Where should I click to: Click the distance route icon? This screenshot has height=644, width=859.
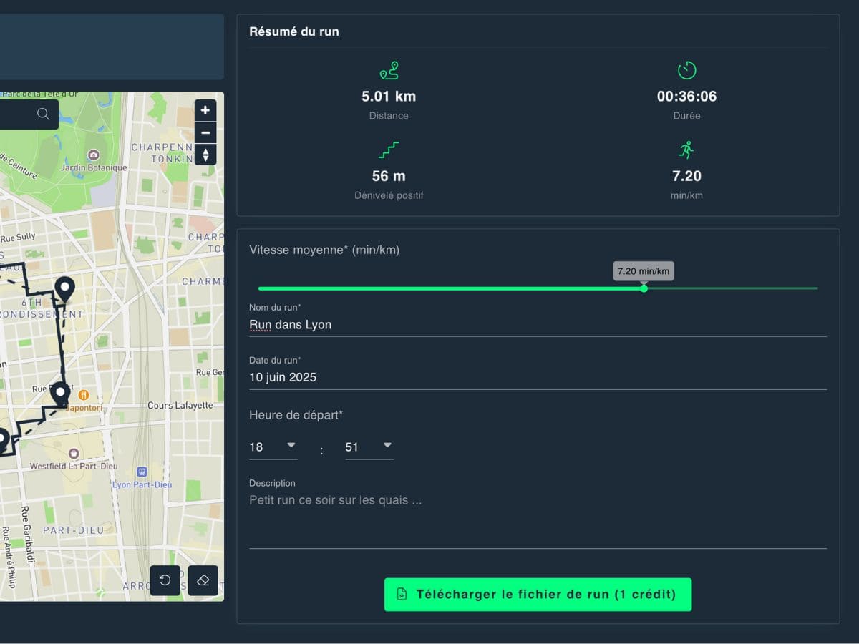389,71
